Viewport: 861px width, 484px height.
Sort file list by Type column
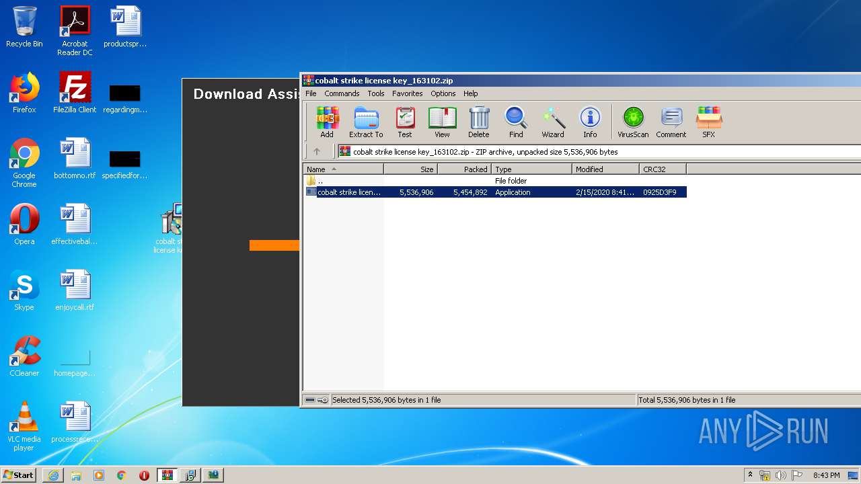[531, 169]
